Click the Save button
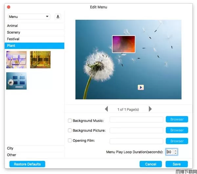The width and height of the screenshot is (197, 174). 177,164
